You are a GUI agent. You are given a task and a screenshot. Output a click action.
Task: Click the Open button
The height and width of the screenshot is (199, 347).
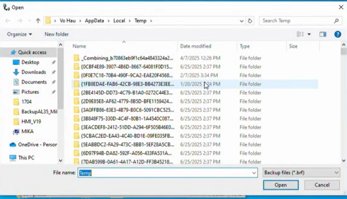[280, 185]
